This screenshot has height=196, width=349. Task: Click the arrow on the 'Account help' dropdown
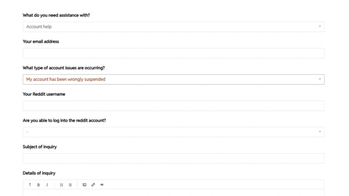click(319, 27)
